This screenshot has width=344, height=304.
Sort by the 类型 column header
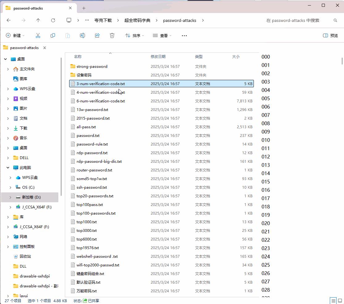(199, 56)
